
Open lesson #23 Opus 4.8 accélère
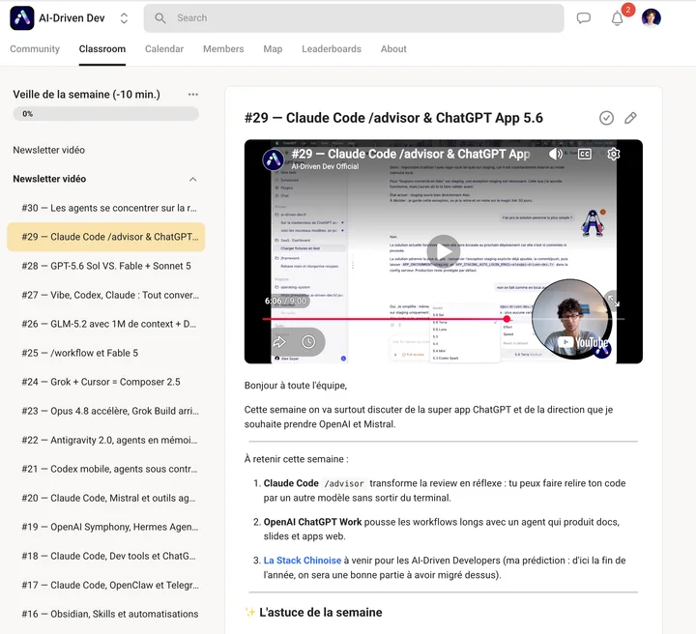105,411
